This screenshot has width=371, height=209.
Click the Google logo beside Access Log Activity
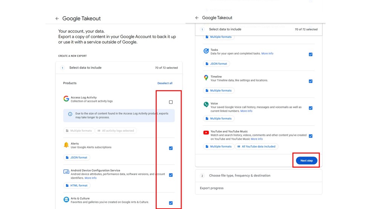coord(66,99)
